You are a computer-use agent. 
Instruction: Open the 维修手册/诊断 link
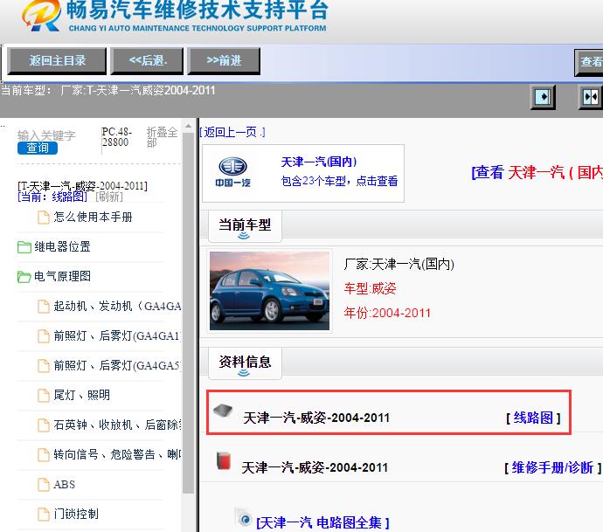552,467
